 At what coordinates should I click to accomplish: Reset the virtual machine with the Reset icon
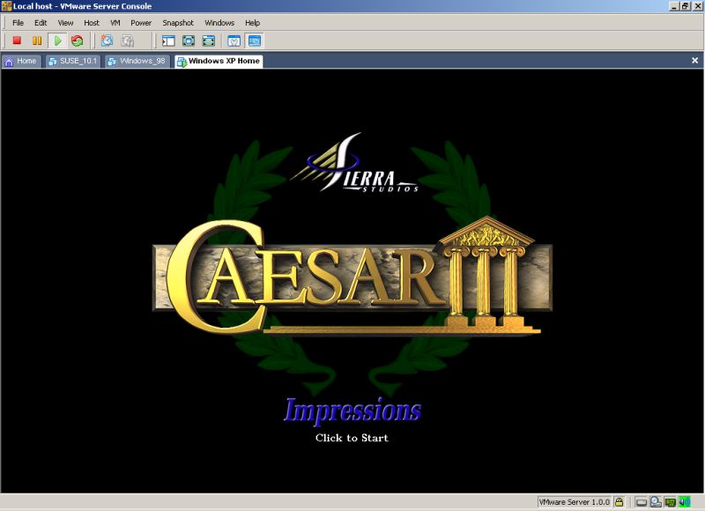click(x=78, y=41)
